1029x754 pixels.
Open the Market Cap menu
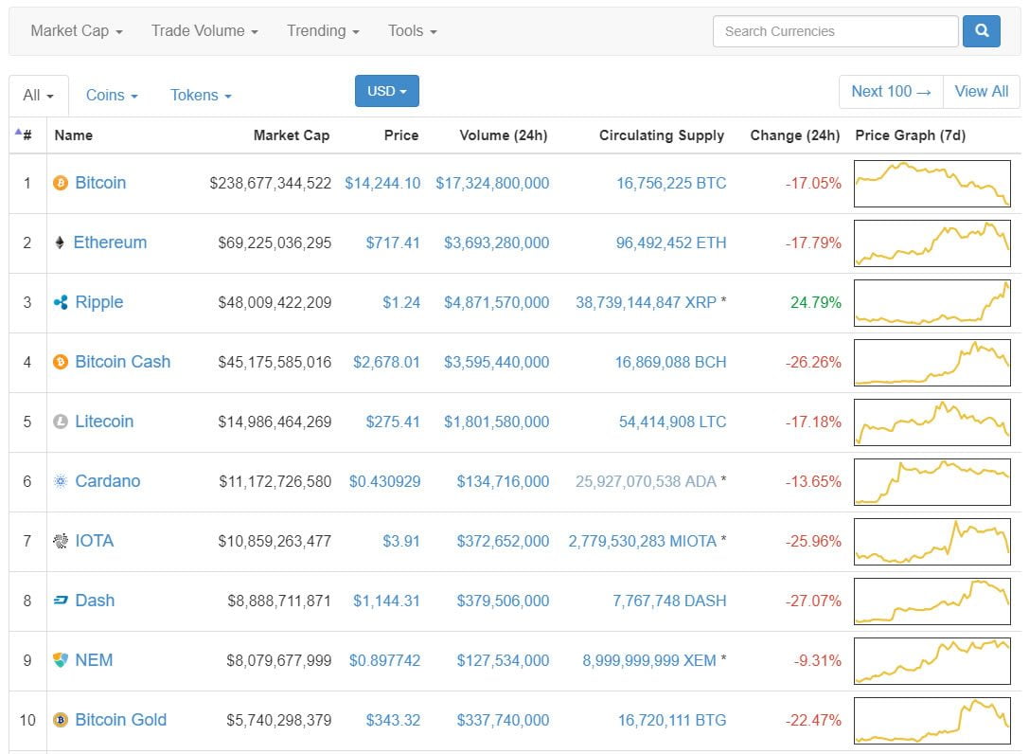tap(77, 31)
